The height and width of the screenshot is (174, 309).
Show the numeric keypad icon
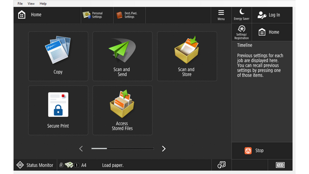pyautogui.click(x=280, y=165)
